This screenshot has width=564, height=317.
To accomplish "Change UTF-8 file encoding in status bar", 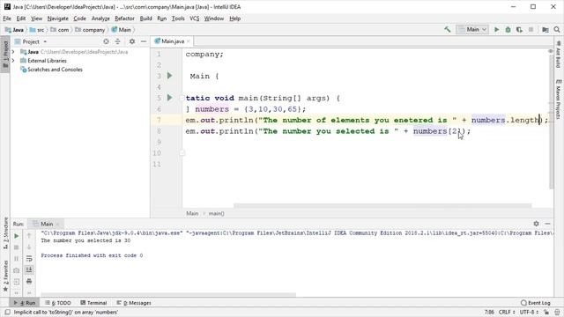I will pyautogui.click(x=529, y=312).
